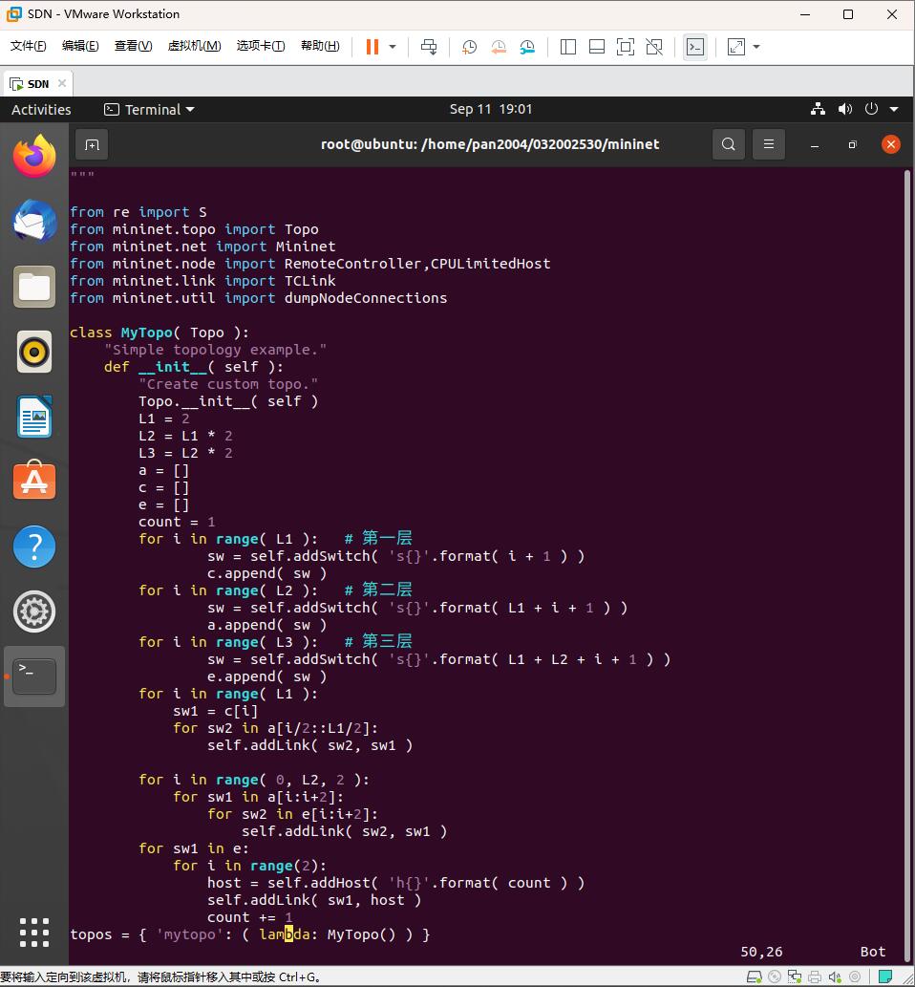Enter full screen mode

coord(626,47)
